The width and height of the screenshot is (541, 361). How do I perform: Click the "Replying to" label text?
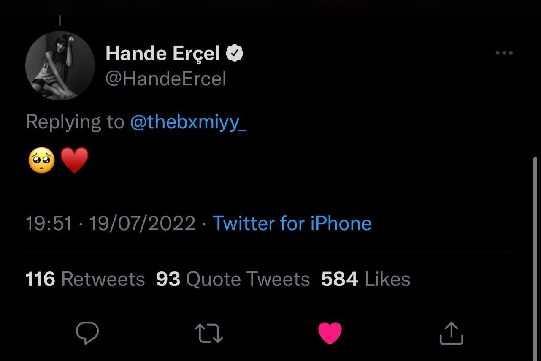coord(75,122)
